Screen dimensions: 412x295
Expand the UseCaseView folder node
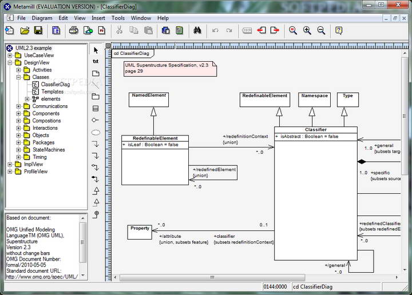pos(10,55)
